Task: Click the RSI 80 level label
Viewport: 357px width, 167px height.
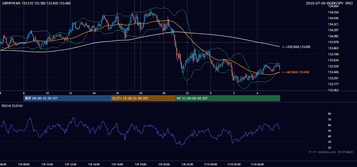Action: 329,114
